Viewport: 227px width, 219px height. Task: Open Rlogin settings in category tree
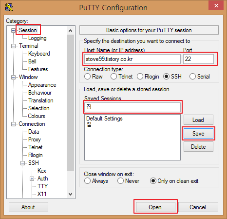tap(36, 155)
